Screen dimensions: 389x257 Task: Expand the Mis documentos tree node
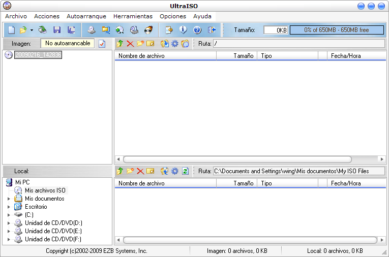pyautogui.click(x=9, y=199)
